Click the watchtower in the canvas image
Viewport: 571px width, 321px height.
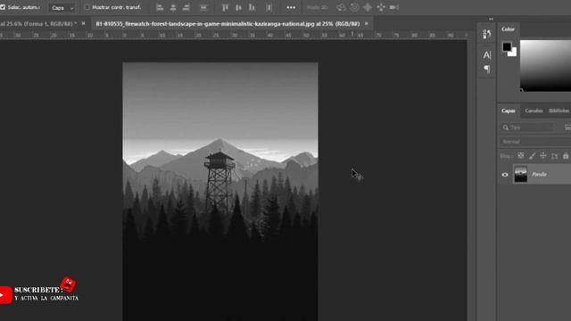[219, 179]
